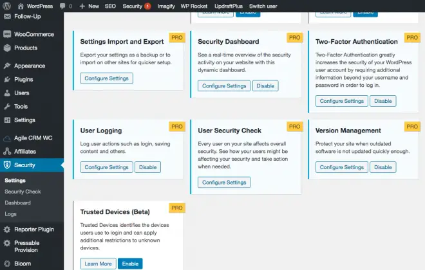Viewport: 425px width, 270px height.
Task: Disable the User Logging module
Action: (149, 167)
